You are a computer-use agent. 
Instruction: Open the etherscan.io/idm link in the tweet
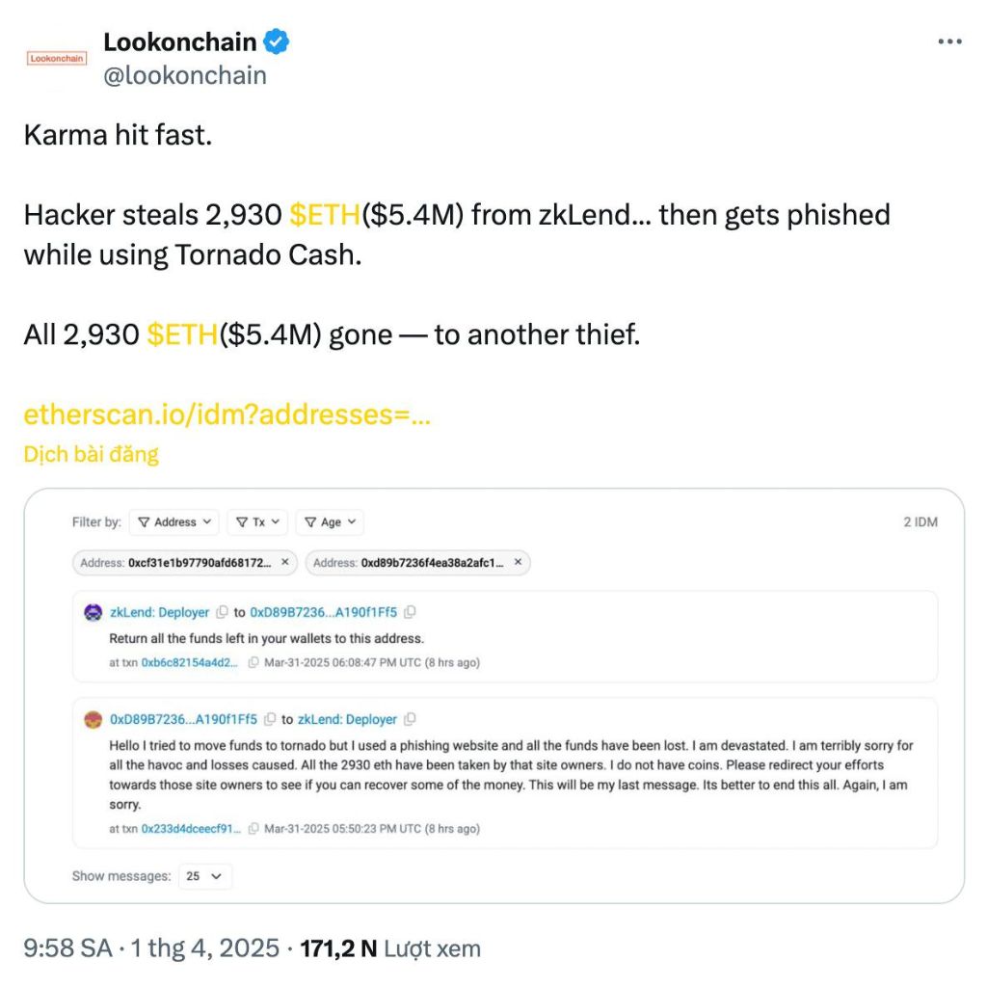(x=227, y=415)
